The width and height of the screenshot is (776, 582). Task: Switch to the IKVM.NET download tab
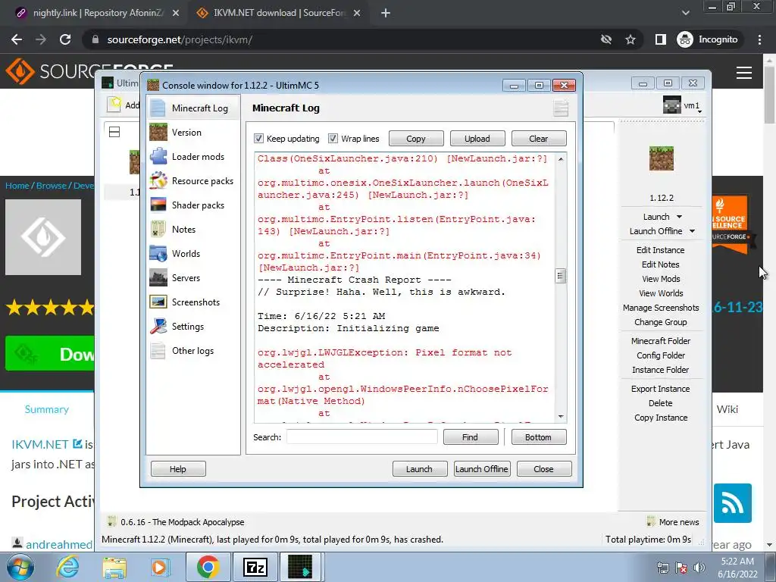278,13
